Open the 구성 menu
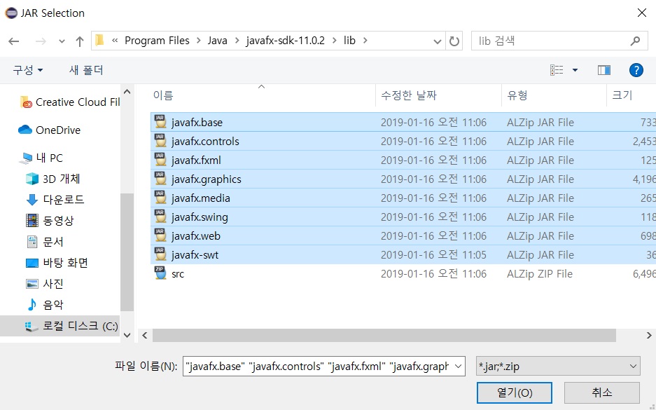Image resolution: width=656 pixels, height=410 pixels. (x=27, y=70)
